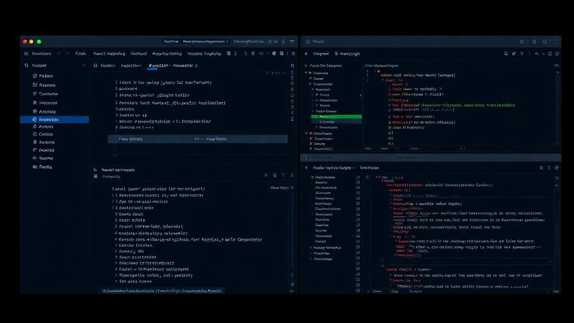Select the green highlighted item in file tree

coord(336,117)
